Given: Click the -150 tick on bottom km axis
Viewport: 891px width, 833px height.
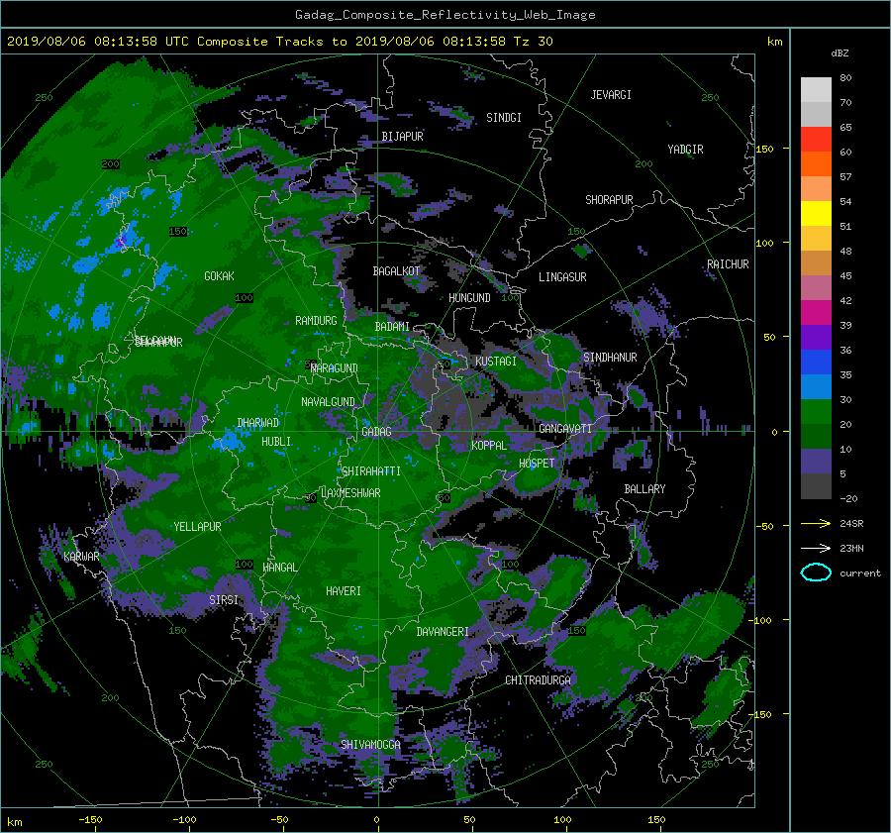Looking at the screenshot, I should pos(90,820).
